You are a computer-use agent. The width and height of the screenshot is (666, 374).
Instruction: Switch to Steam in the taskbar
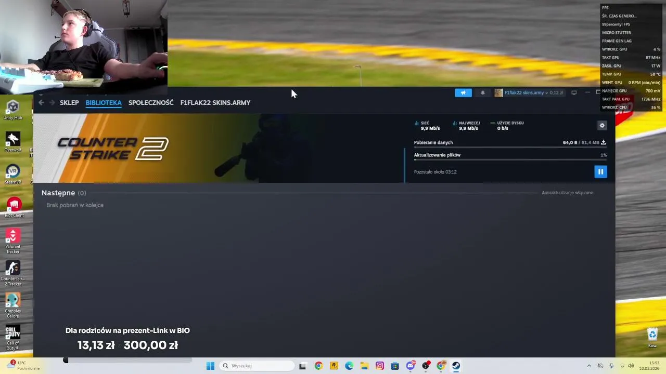(x=456, y=366)
